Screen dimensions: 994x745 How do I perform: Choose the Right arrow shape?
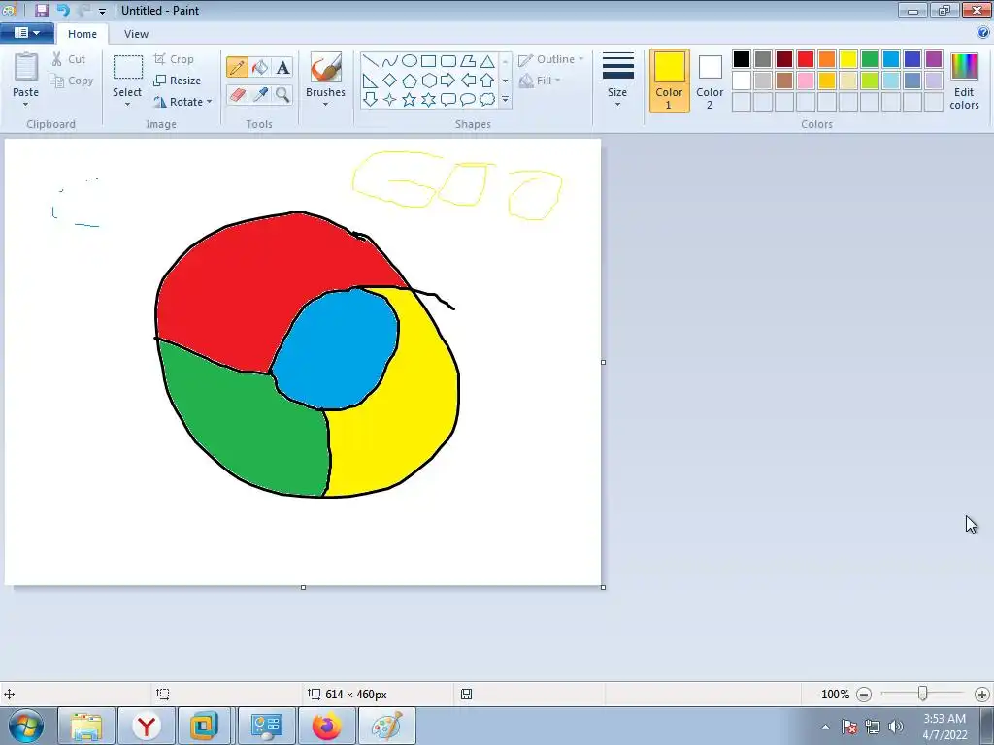448,81
